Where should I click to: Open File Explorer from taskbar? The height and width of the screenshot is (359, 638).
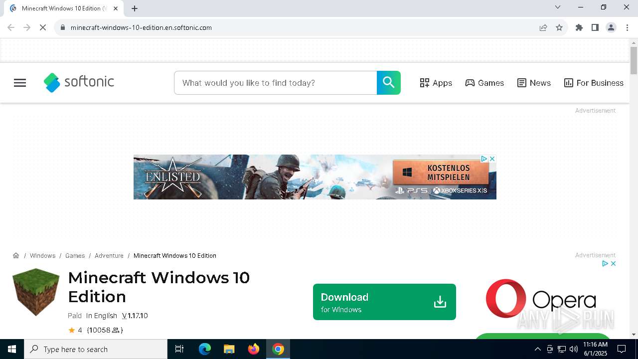click(229, 349)
